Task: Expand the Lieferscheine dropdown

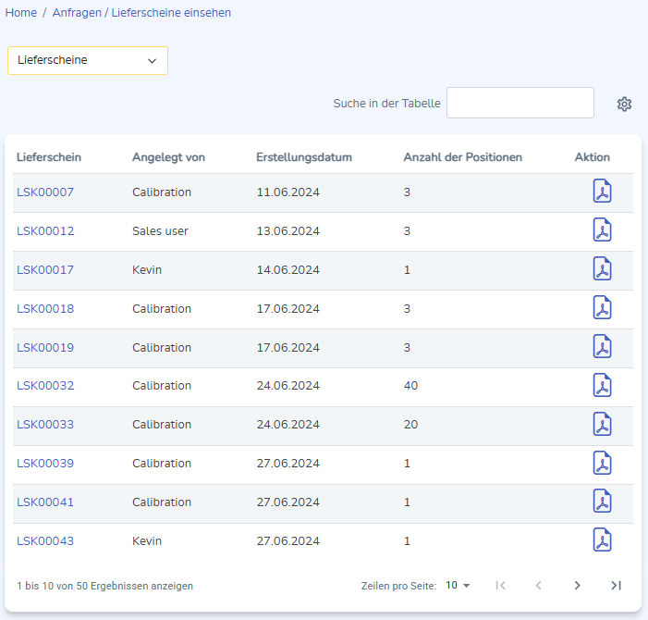Action: 88,60
